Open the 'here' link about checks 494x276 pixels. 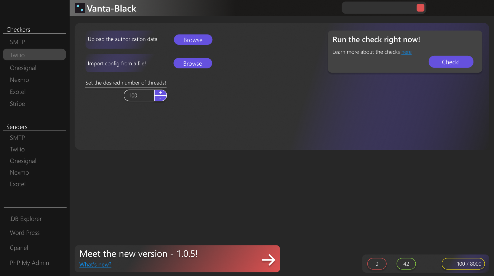tap(406, 52)
